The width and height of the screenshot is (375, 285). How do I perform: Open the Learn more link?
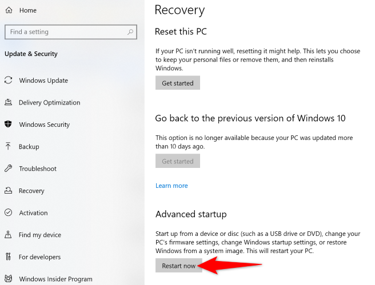[171, 186]
